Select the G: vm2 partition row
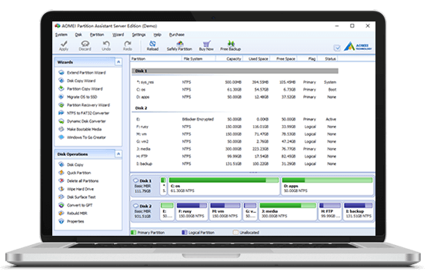Screen dimensions: 427x278 (x=235, y=141)
